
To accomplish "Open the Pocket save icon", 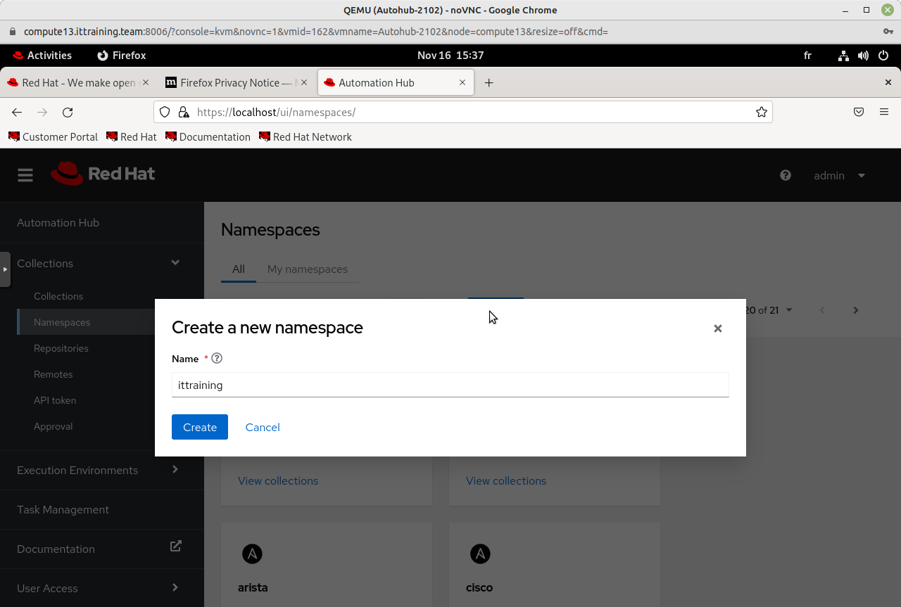I will pos(859,112).
